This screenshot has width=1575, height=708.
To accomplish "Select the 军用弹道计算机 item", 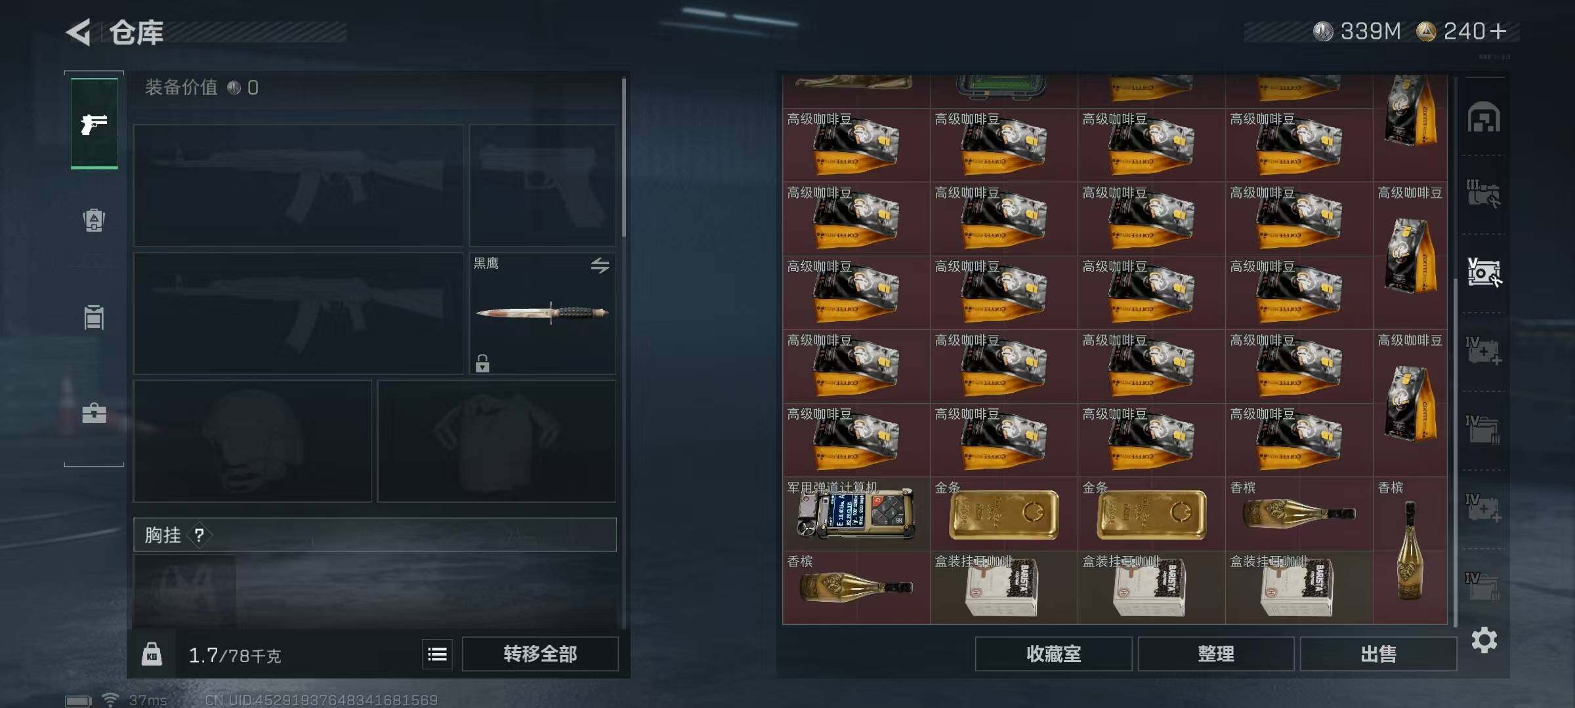I will coord(856,513).
